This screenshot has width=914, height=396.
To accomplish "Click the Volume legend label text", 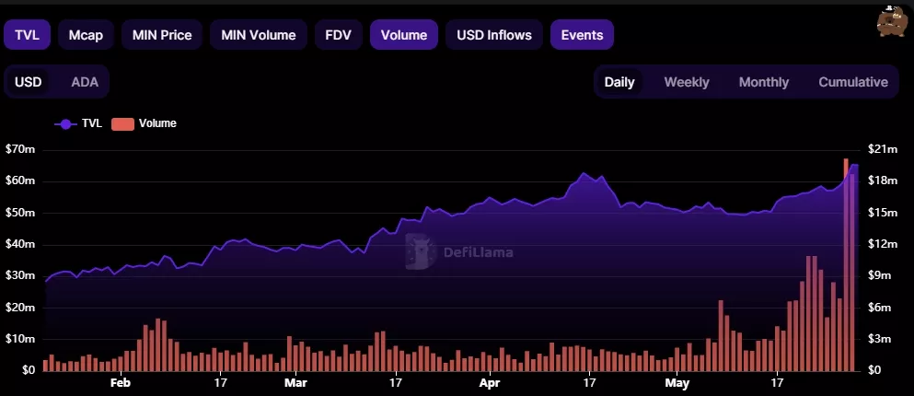I will click(157, 123).
